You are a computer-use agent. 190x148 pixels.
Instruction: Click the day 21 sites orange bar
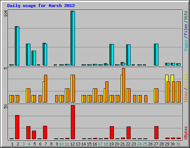124,85
